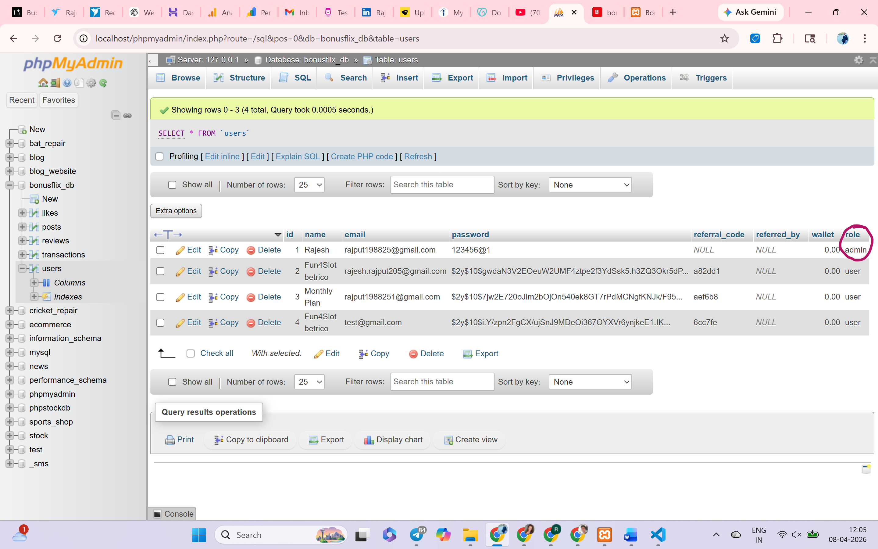Click Delete icon for Rajesh row
The width and height of the screenshot is (878, 549).
coord(251,250)
